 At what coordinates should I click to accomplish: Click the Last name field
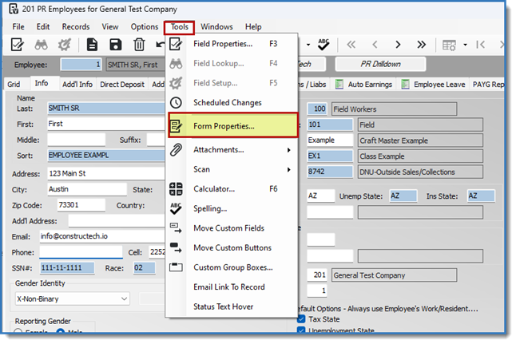(106, 109)
